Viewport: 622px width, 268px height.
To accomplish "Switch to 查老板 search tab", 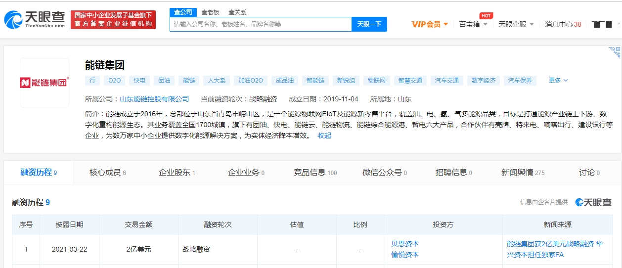I will click(x=210, y=12).
